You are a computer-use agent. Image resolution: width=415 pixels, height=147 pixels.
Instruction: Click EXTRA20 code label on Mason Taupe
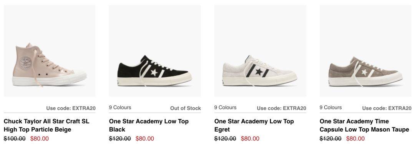point(387,108)
